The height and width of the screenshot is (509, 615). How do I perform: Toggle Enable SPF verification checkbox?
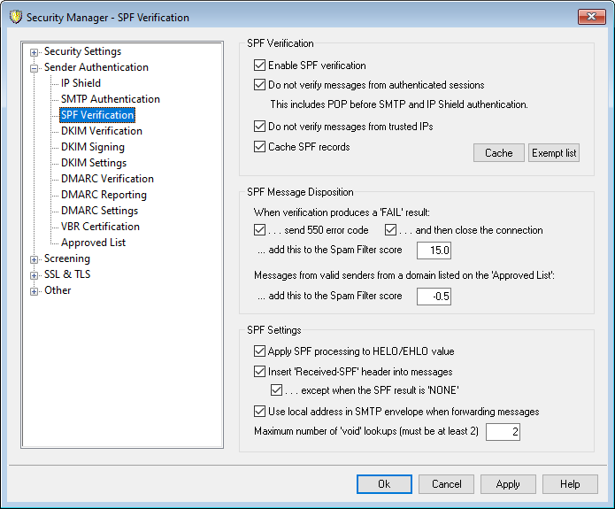coord(259,66)
